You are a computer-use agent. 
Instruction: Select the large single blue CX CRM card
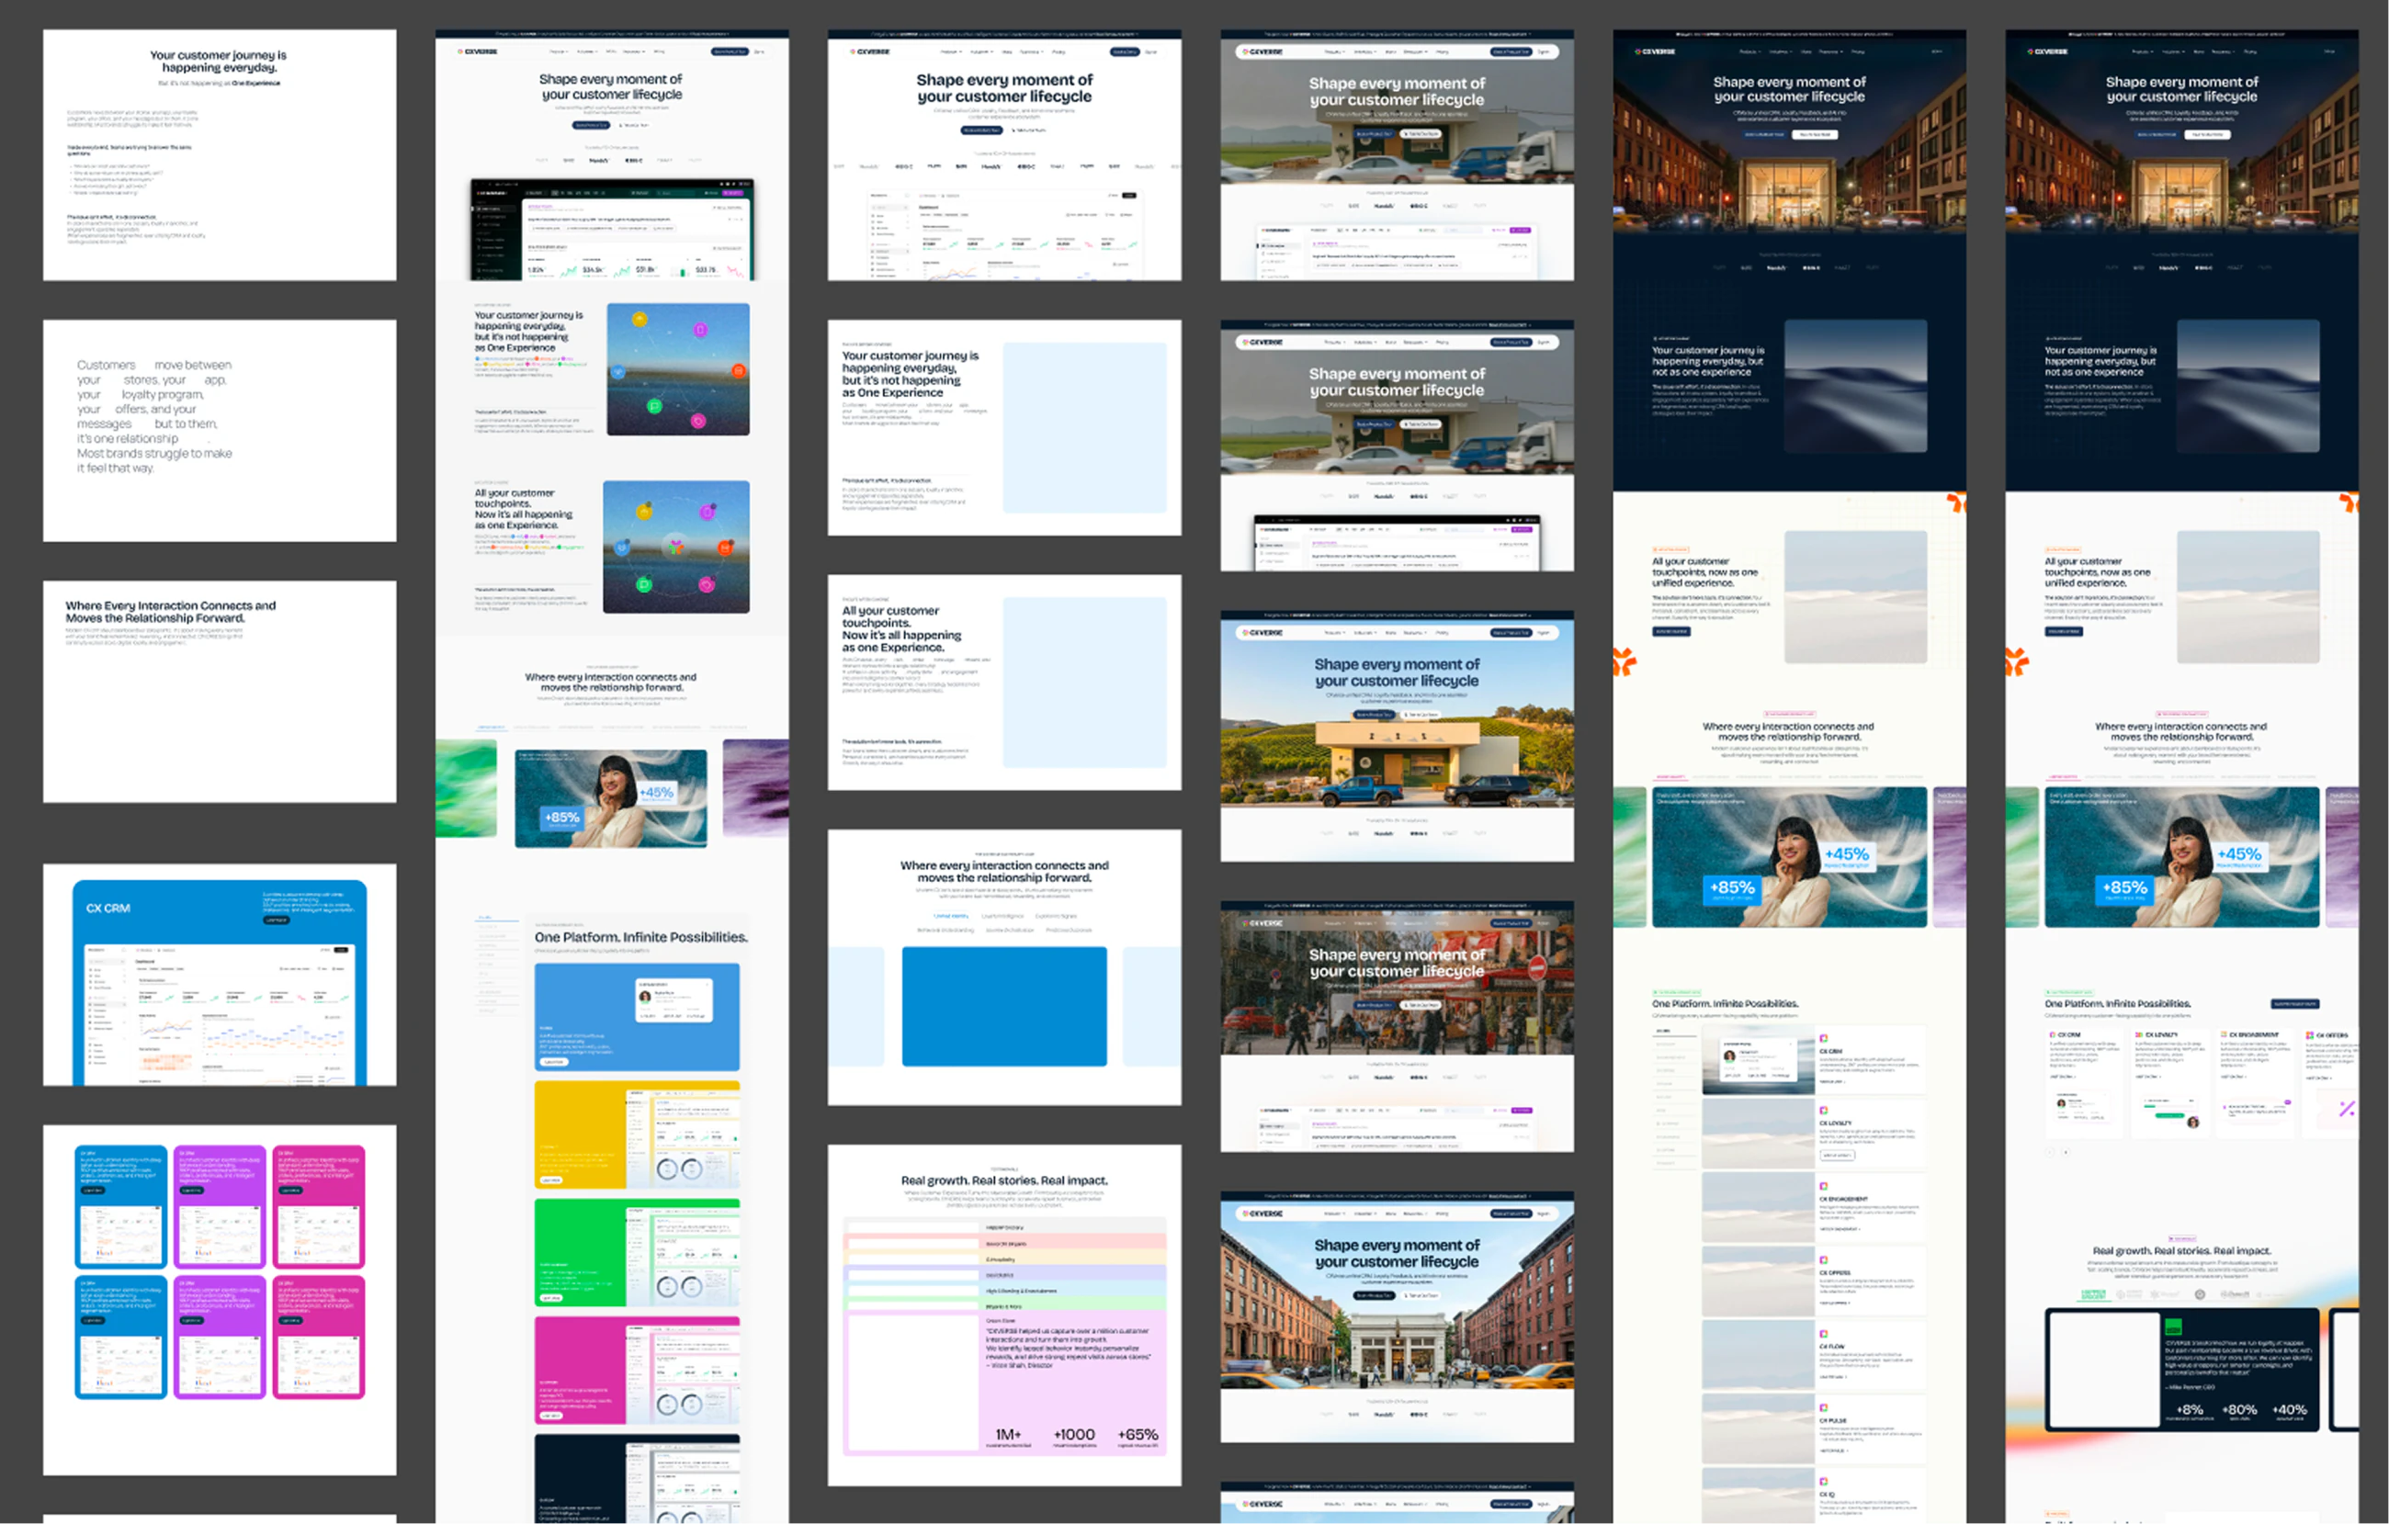click(x=220, y=982)
